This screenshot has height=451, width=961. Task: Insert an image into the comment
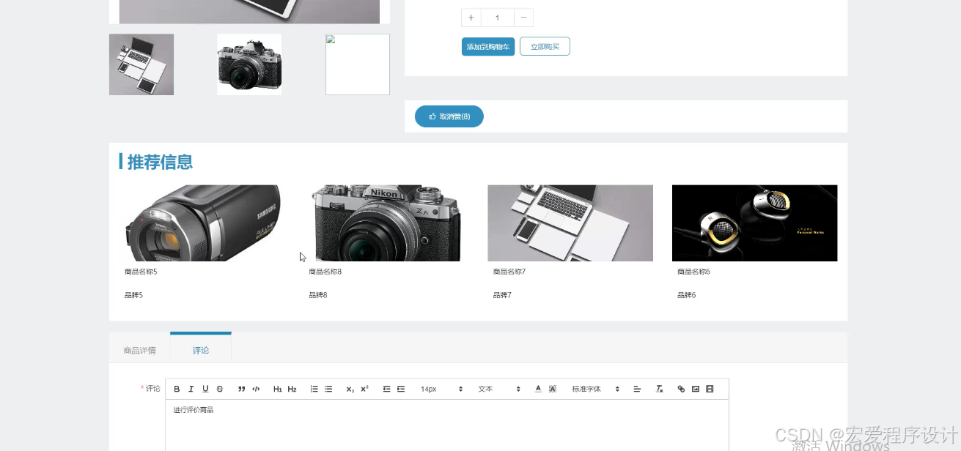click(x=696, y=389)
